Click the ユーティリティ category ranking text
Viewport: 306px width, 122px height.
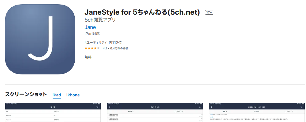click(103, 43)
